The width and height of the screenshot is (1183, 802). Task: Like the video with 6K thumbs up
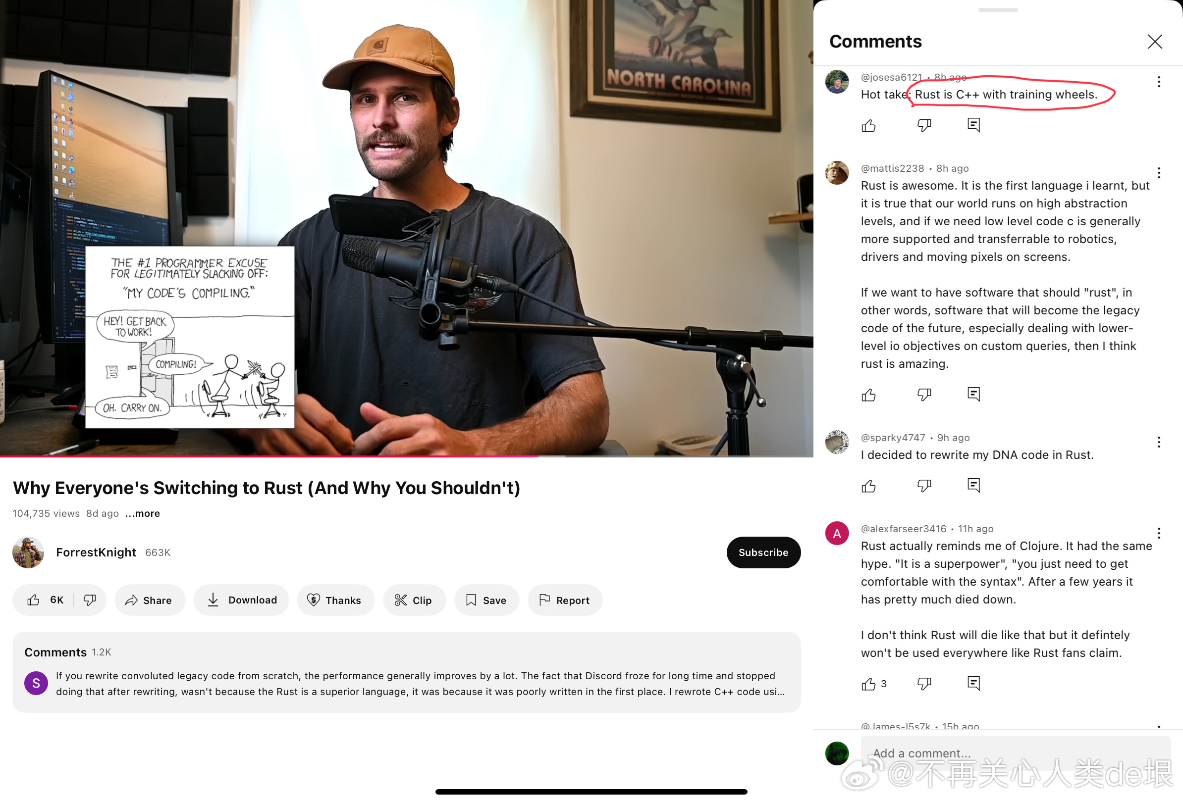click(45, 600)
